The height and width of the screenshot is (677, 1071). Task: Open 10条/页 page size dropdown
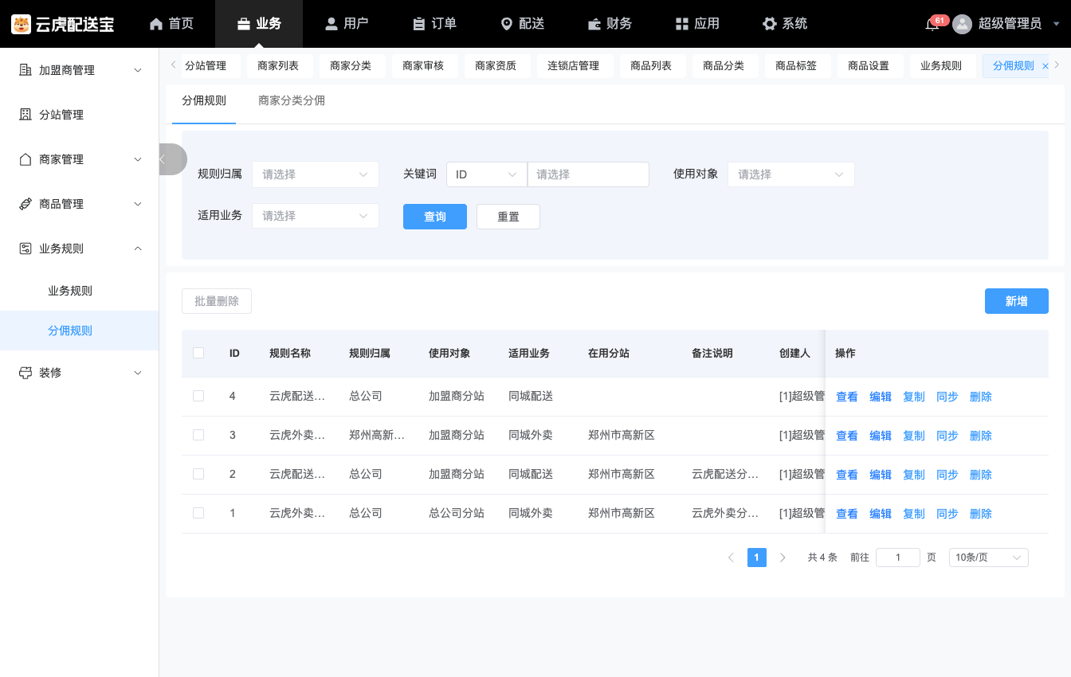989,558
